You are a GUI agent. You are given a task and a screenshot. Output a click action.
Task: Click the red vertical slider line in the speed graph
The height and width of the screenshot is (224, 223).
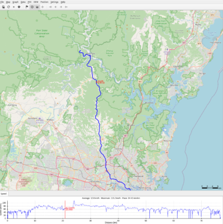(x=65, y=209)
